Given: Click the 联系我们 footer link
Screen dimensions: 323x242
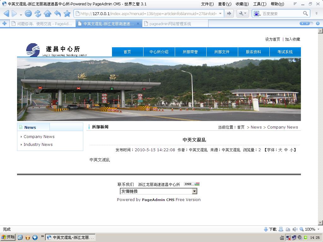Looking at the screenshot, I should [126, 184].
